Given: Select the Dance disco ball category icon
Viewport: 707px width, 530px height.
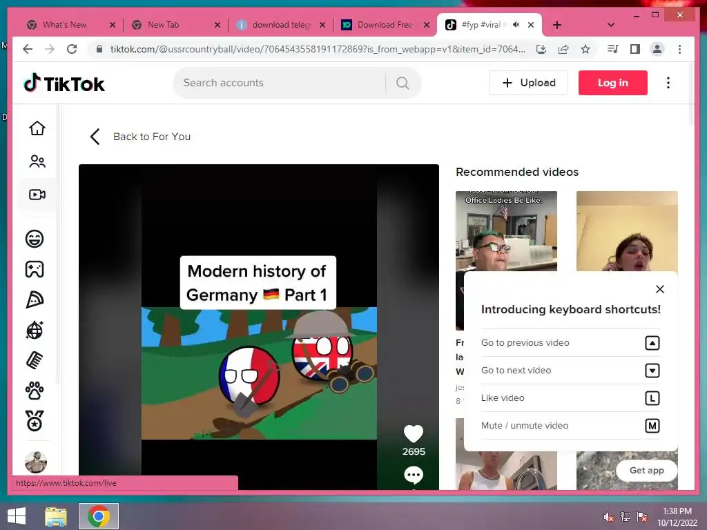Looking at the screenshot, I should 35,331.
